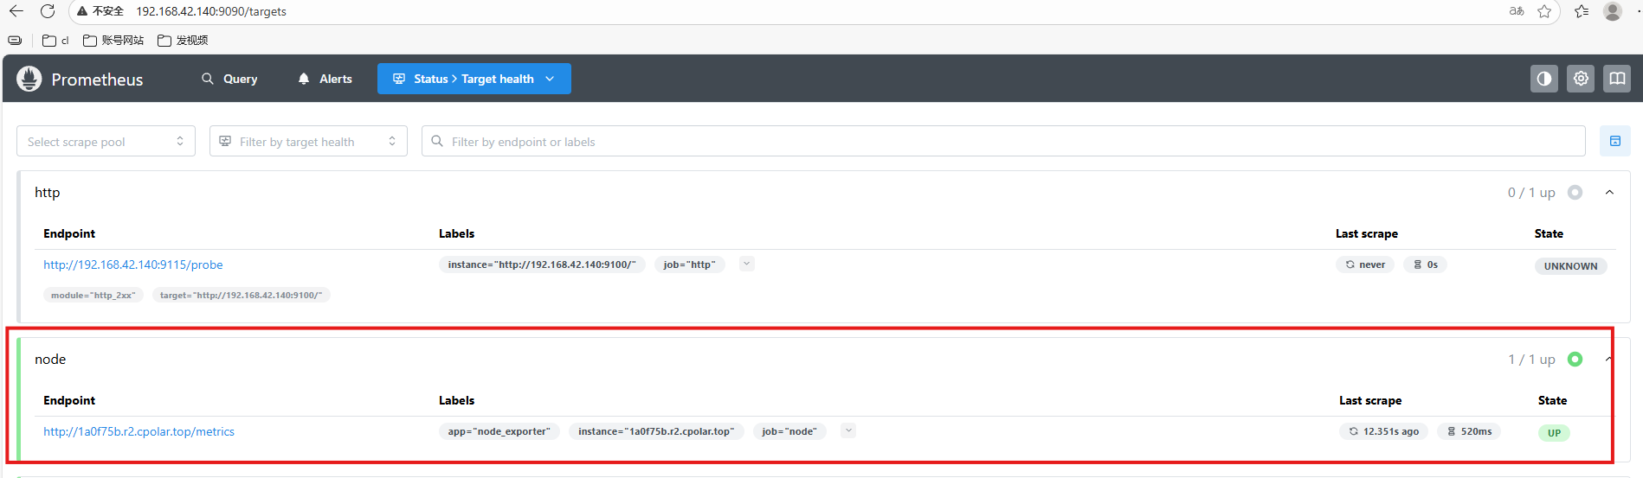The image size is (1643, 478).
Task: Click the browser profile avatar icon
Action: 1612,11
